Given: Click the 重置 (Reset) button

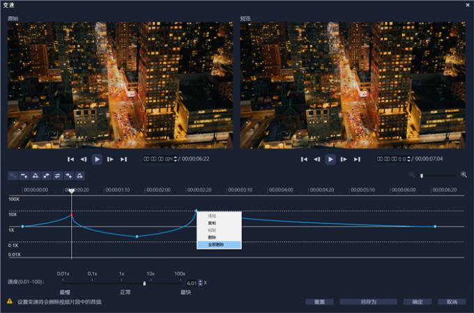Looking at the screenshot, I should (x=319, y=302).
